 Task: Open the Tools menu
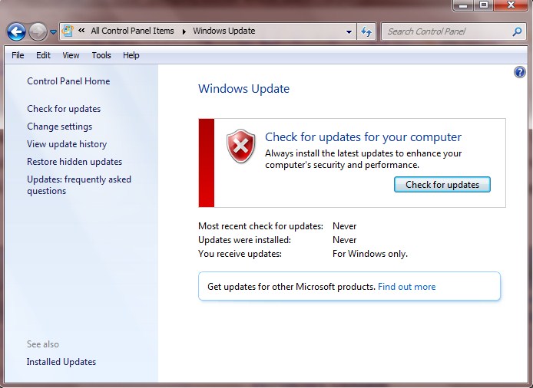[x=101, y=55]
